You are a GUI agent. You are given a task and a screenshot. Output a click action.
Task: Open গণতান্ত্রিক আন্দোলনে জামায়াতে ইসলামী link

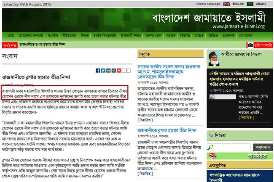(234, 177)
